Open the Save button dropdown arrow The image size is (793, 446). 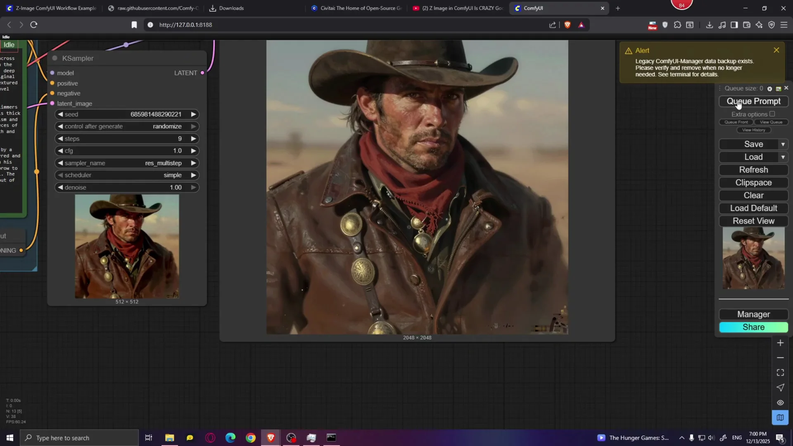(x=783, y=144)
